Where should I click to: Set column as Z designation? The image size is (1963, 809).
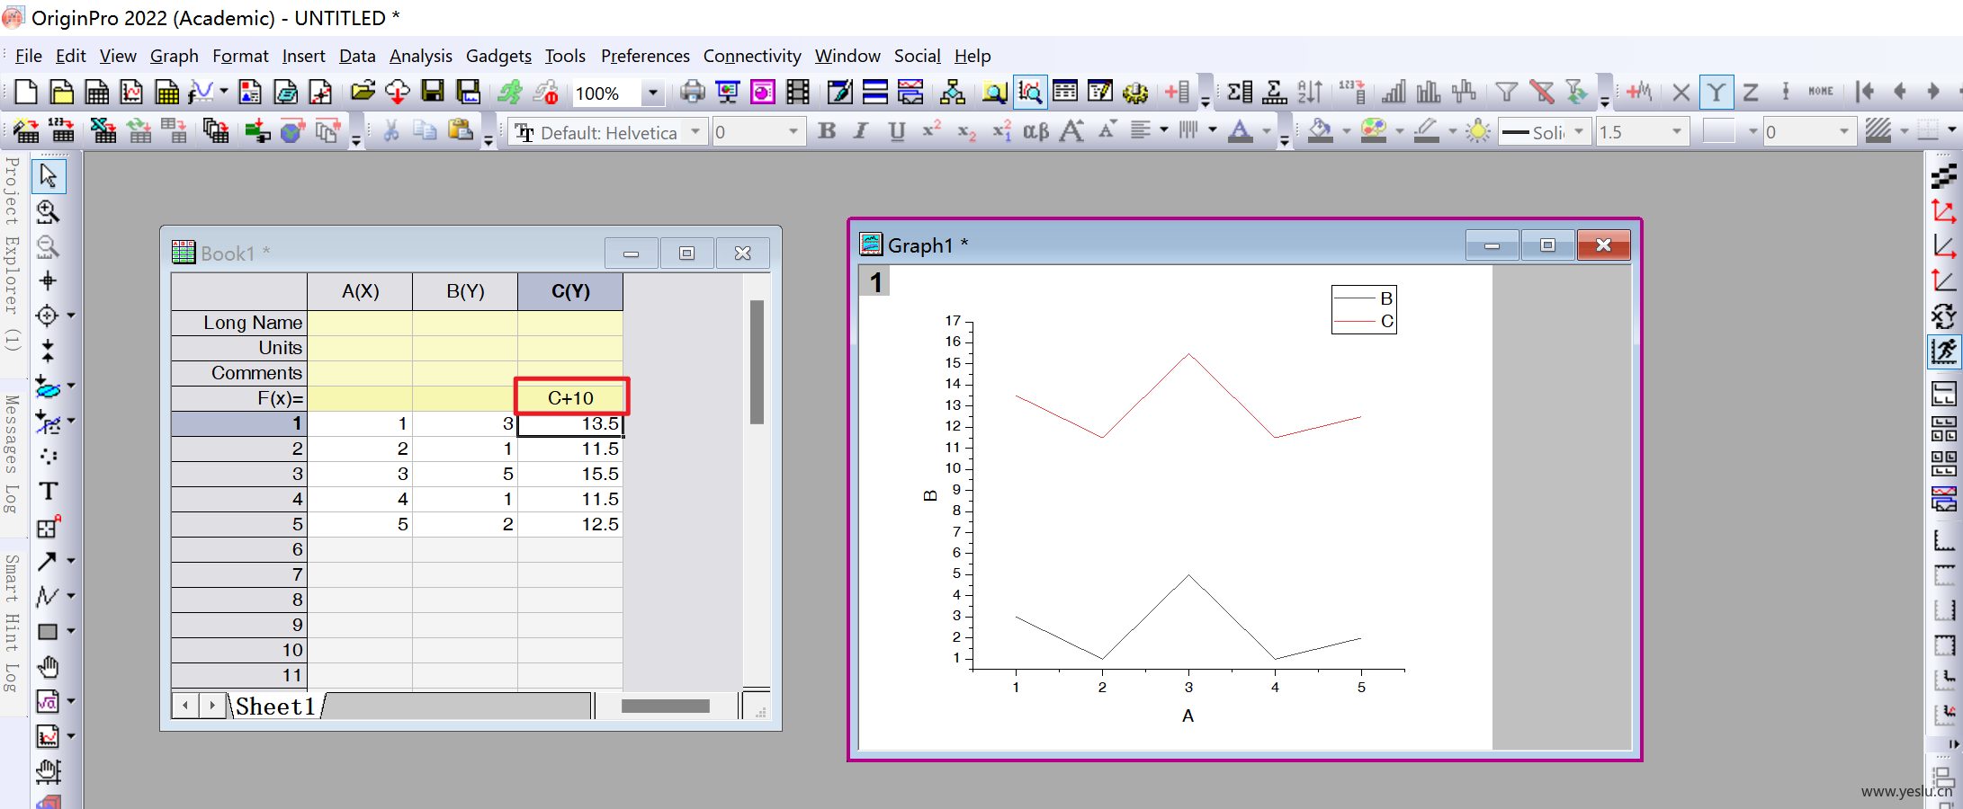point(1751,92)
